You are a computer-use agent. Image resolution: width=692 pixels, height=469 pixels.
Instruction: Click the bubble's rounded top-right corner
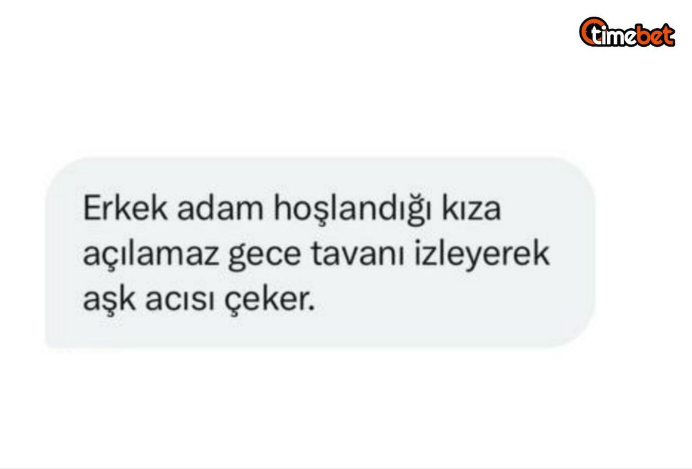(580, 171)
